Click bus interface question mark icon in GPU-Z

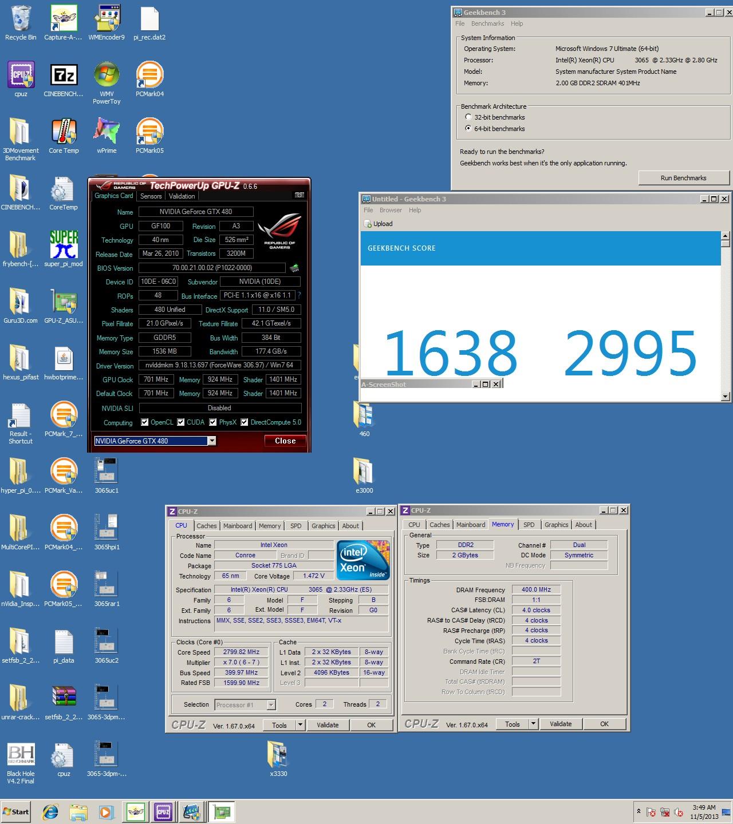click(299, 295)
